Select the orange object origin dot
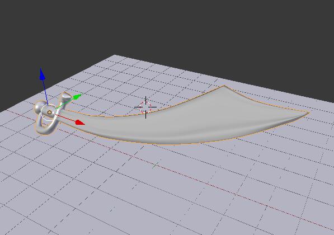Viewport: 334px width, 235px height. tap(49, 112)
